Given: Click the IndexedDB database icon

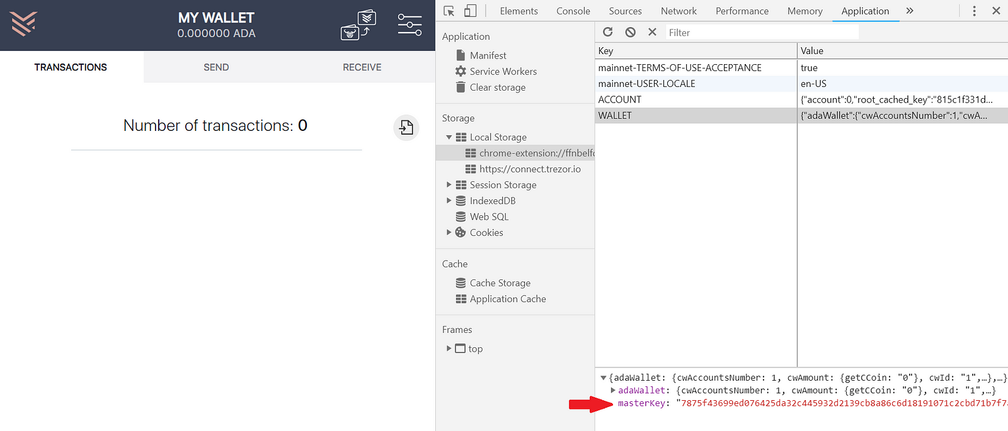Looking at the screenshot, I should pos(461,201).
